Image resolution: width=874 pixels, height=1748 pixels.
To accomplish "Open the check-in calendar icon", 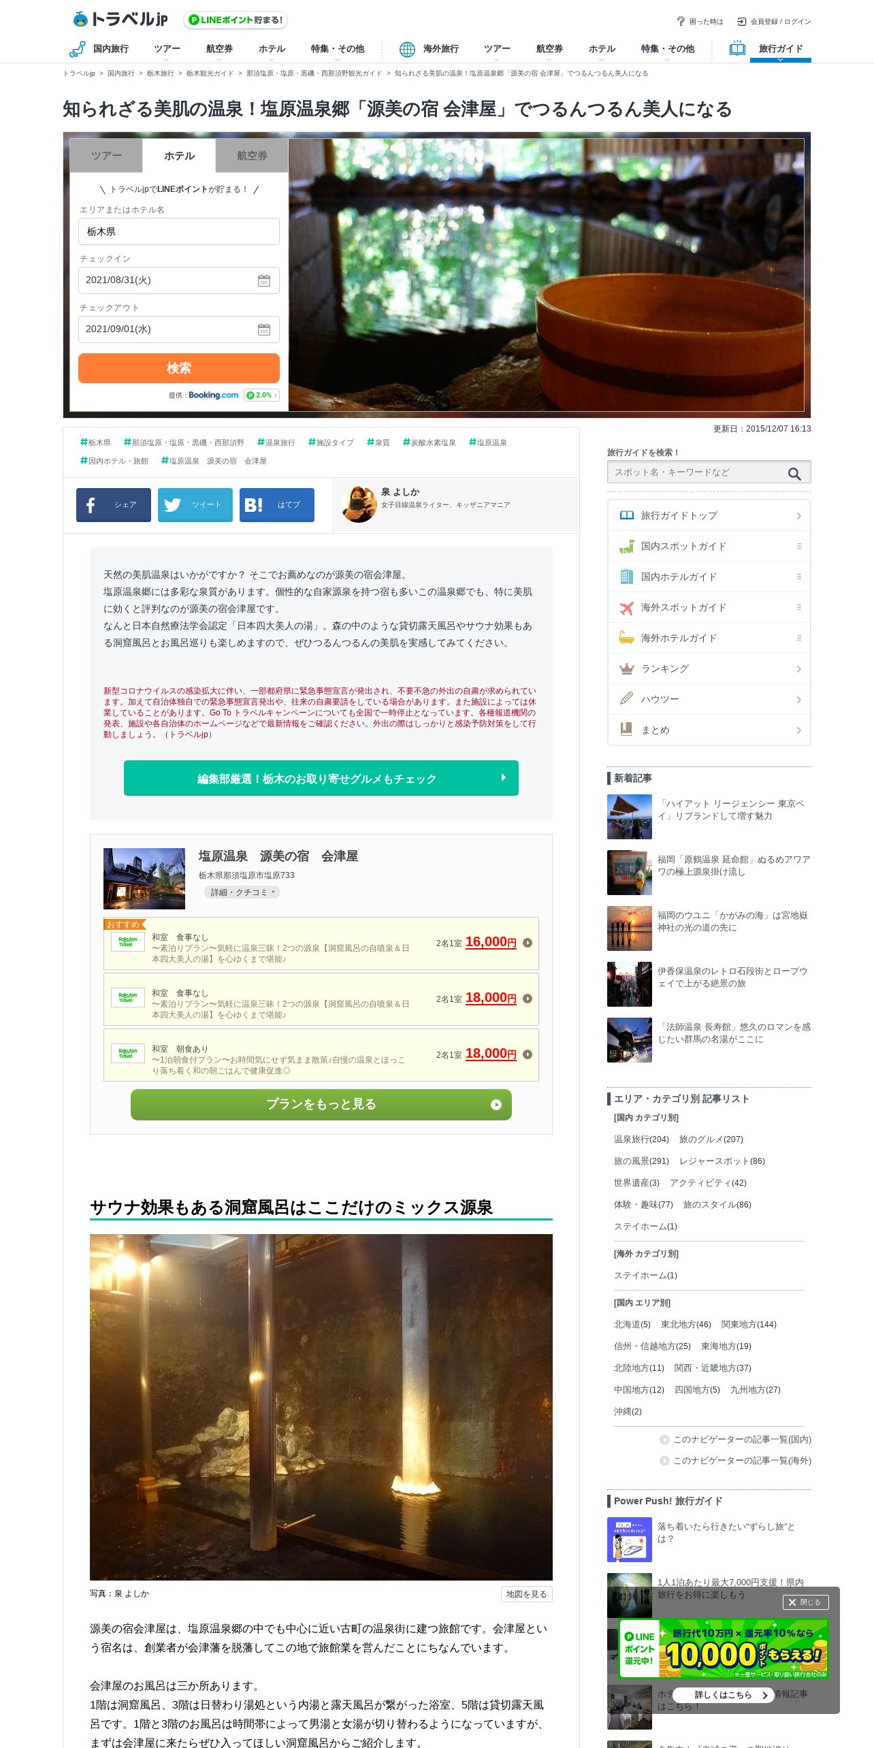I will [x=264, y=280].
